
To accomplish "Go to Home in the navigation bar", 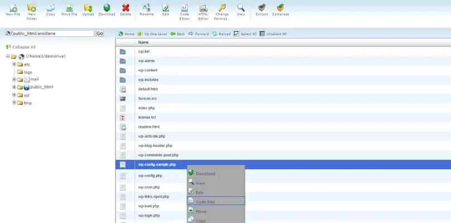I will pyautogui.click(x=126, y=33).
